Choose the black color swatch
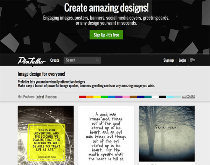Viewport: 210px width, 165px height. 162,97
